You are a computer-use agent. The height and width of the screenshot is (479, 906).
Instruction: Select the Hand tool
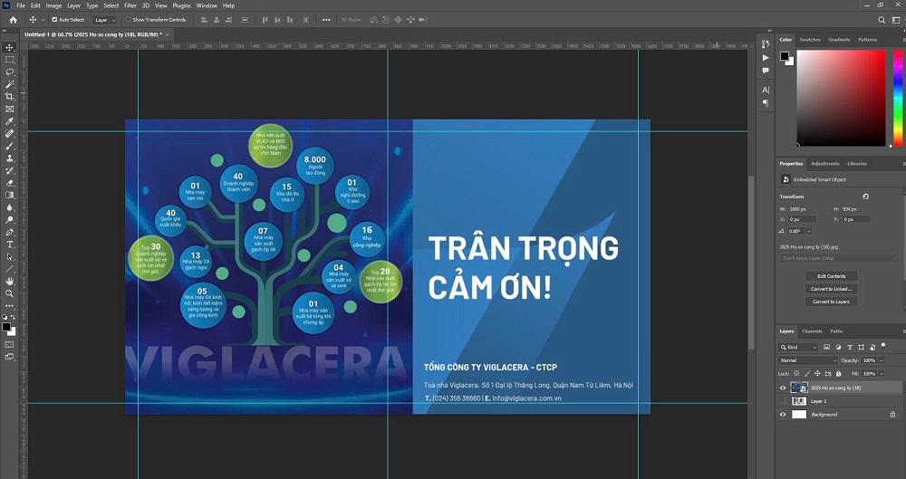(x=9, y=281)
